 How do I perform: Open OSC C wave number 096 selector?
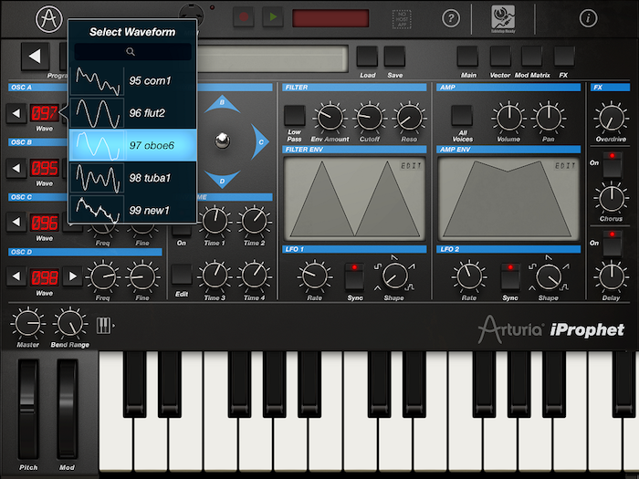point(45,223)
